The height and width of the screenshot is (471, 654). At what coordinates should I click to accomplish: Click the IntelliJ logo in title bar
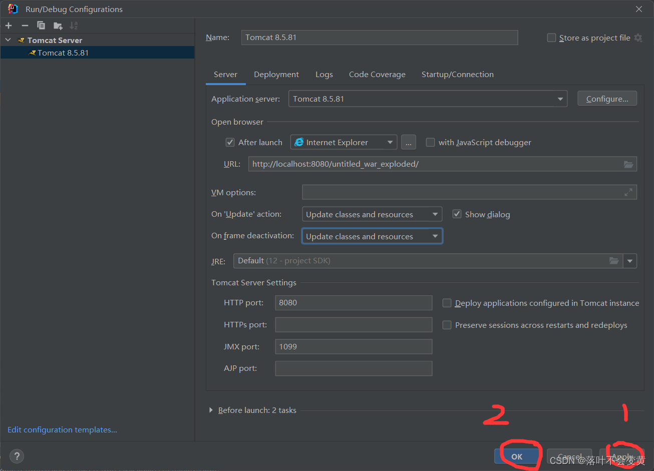point(13,9)
